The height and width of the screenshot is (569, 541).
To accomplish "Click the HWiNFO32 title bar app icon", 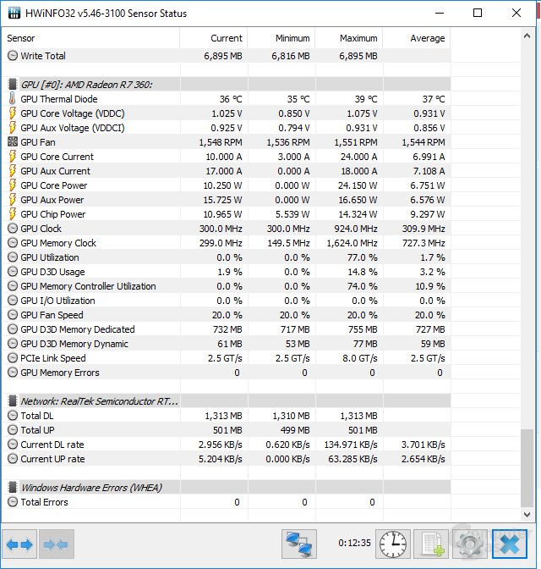I will (x=14, y=13).
